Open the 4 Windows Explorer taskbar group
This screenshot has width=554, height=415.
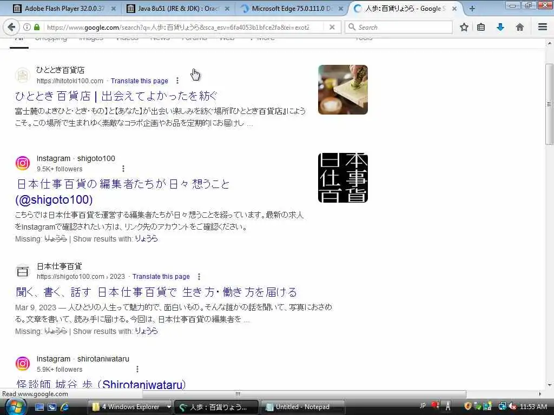click(130, 407)
